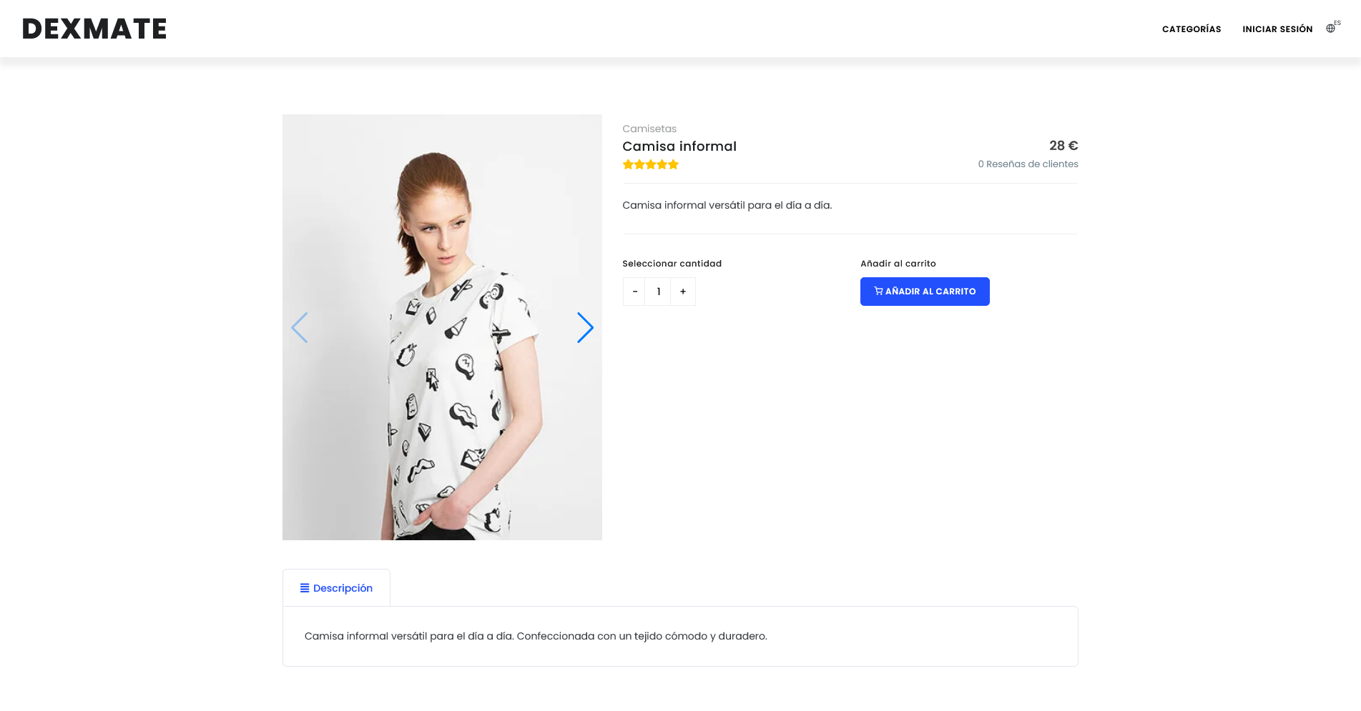Click the description text in the tab panel
This screenshot has width=1361, height=711.
[536, 636]
